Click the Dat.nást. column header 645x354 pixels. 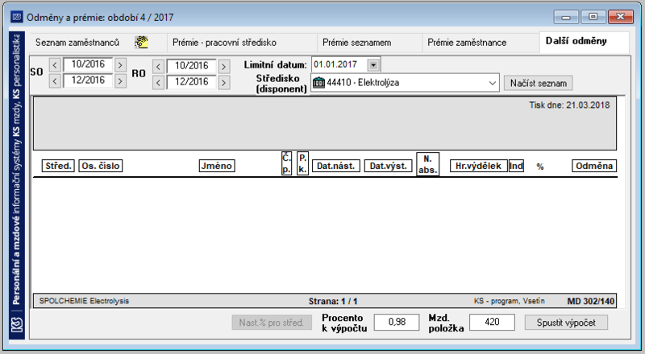[x=336, y=166]
